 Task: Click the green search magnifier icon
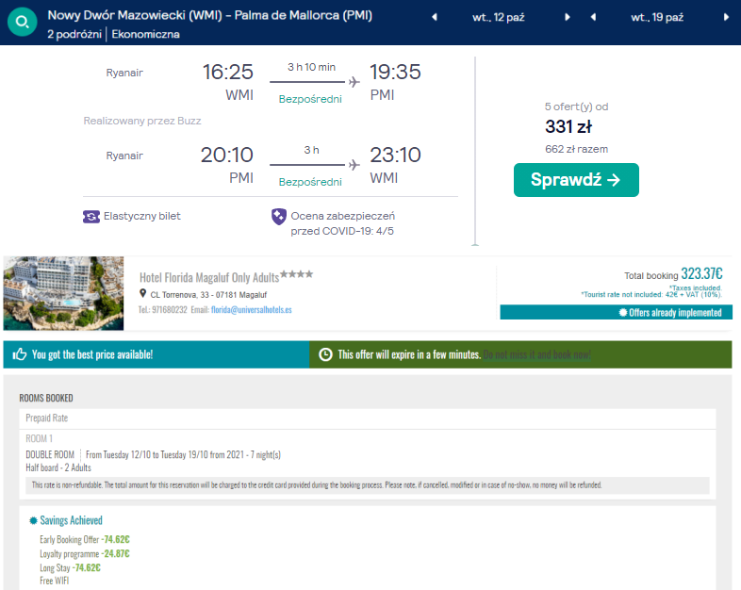(x=23, y=22)
